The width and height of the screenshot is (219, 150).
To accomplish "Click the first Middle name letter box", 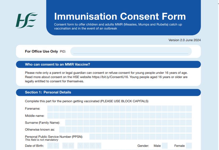I will pyautogui.click(x=50, y=115).
